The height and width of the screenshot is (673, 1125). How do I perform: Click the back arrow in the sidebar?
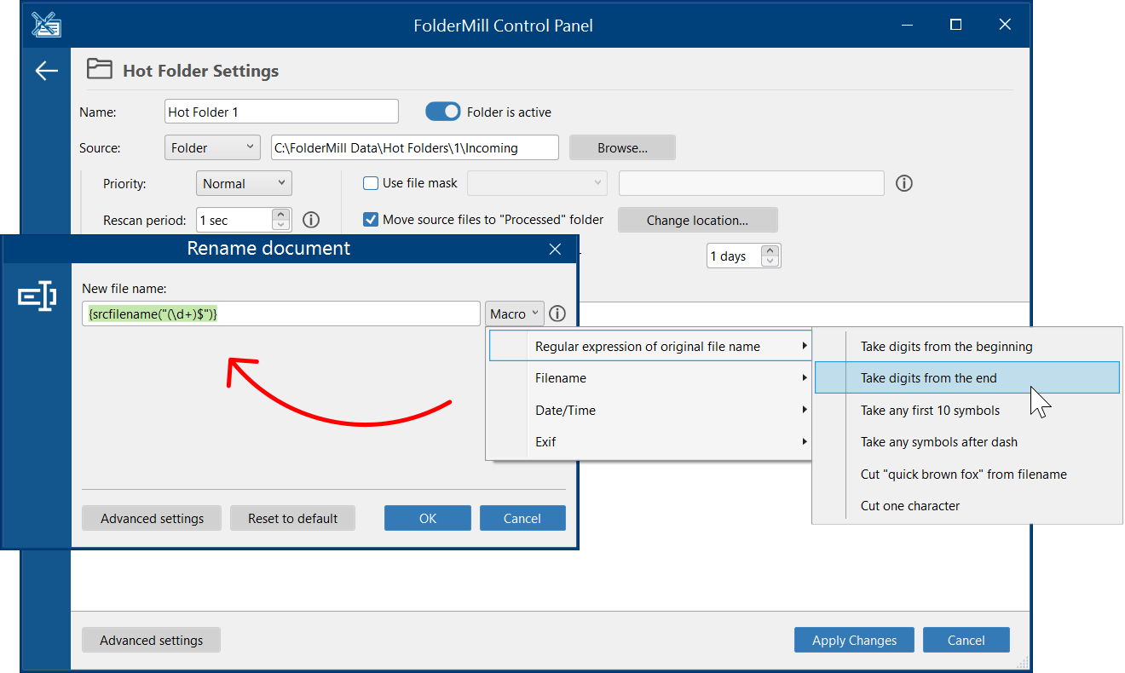point(46,71)
